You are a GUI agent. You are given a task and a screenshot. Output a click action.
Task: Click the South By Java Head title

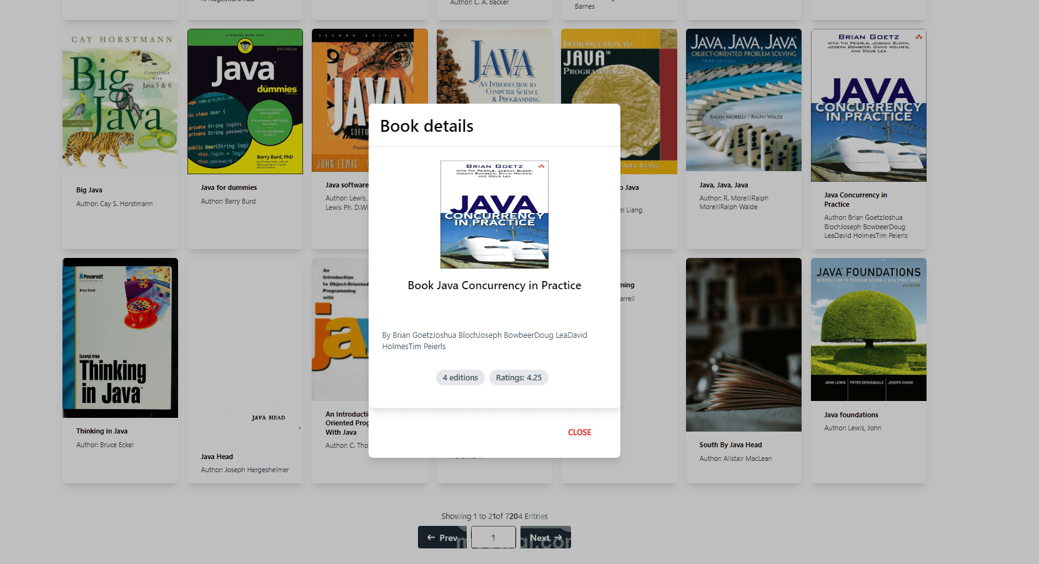730,445
